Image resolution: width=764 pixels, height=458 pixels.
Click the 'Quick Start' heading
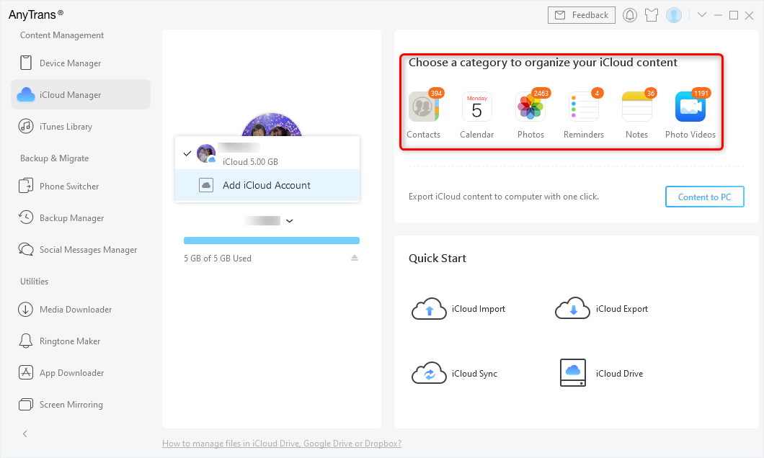coord(437,259)
